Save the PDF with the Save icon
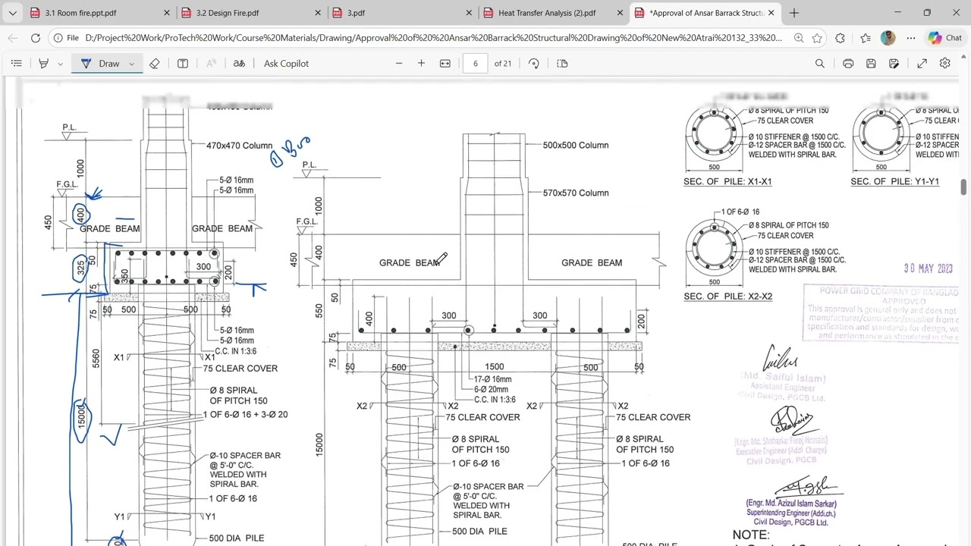This screenshot has width=971, height=546. coord(871,64)
